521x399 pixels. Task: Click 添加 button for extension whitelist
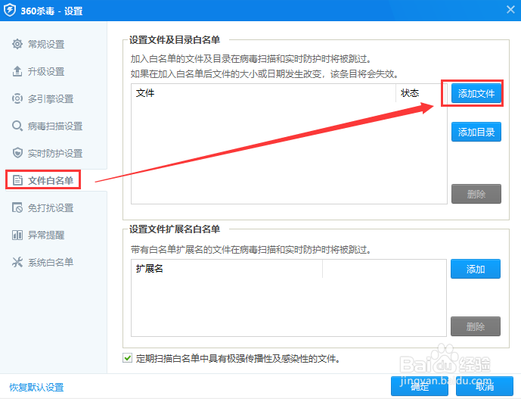coord(476,269)
